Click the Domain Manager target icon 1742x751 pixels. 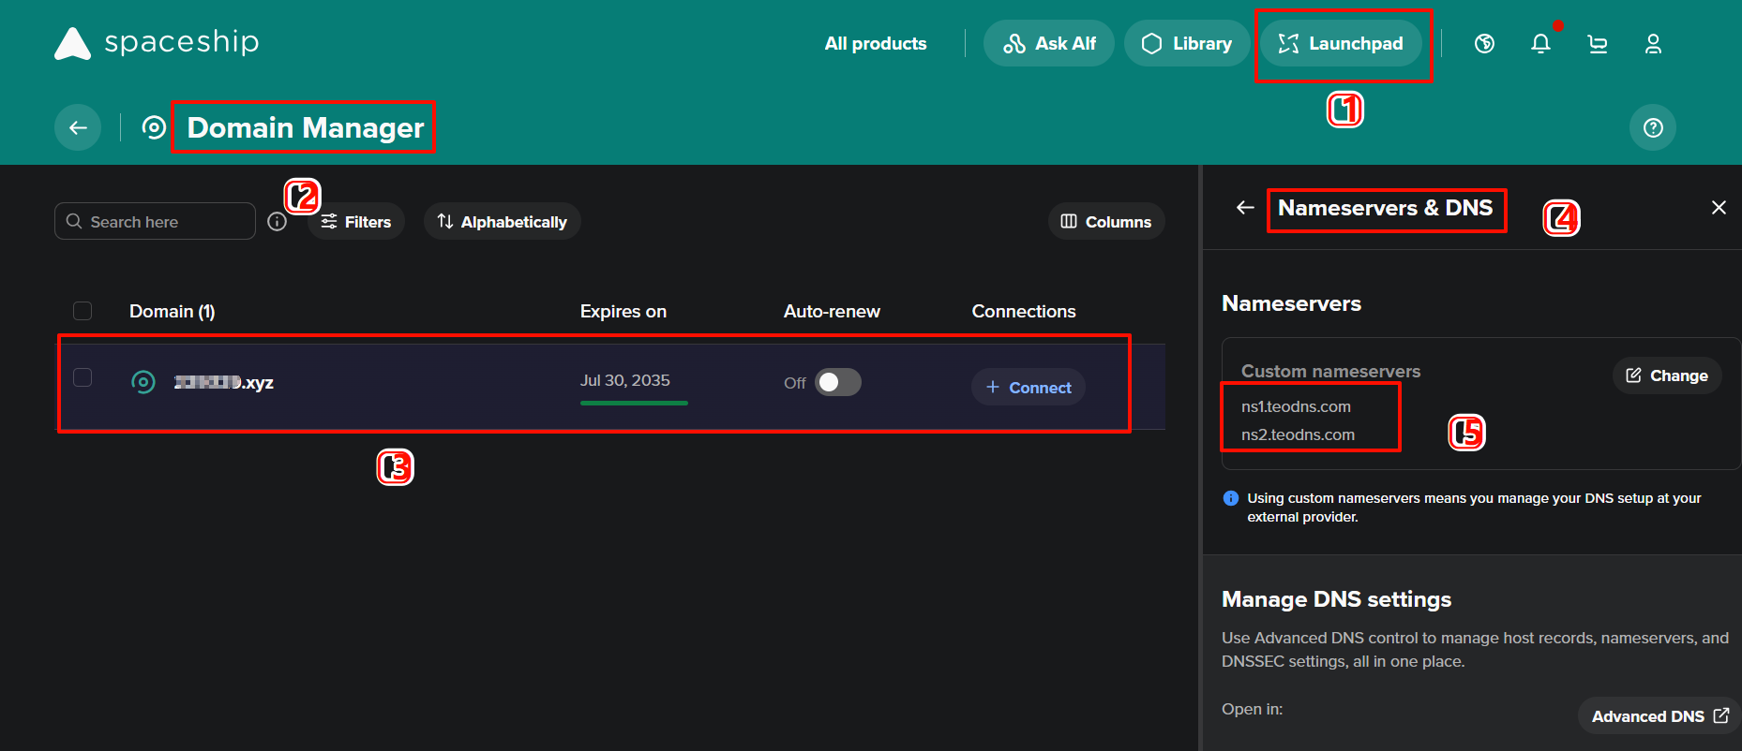(x=154, y=127)
